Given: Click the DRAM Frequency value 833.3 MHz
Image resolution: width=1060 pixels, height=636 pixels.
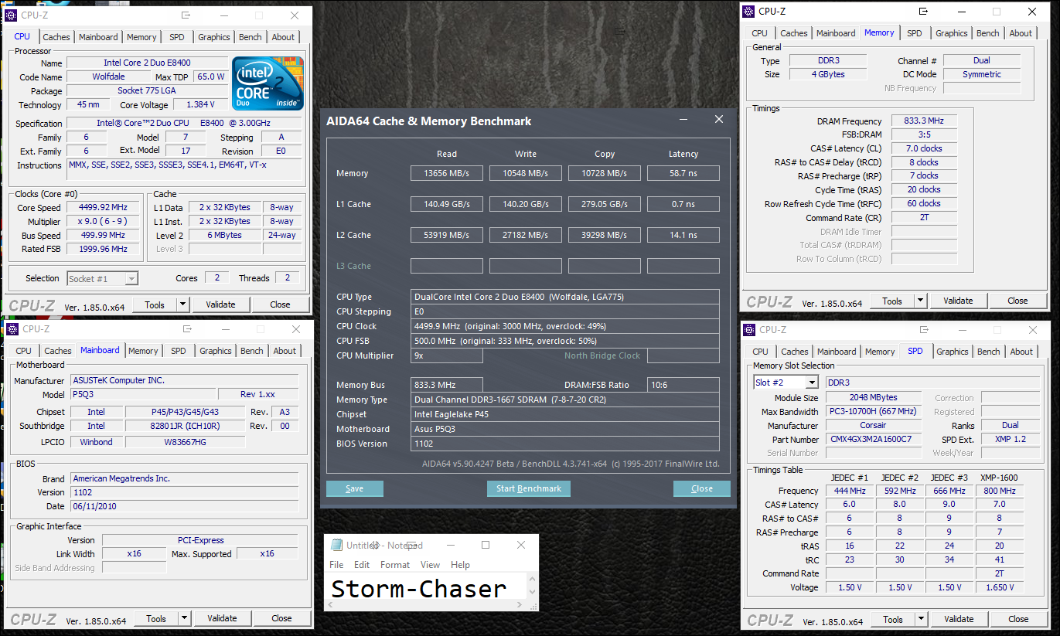Looking at the screenshot, I should pos(924,121).
